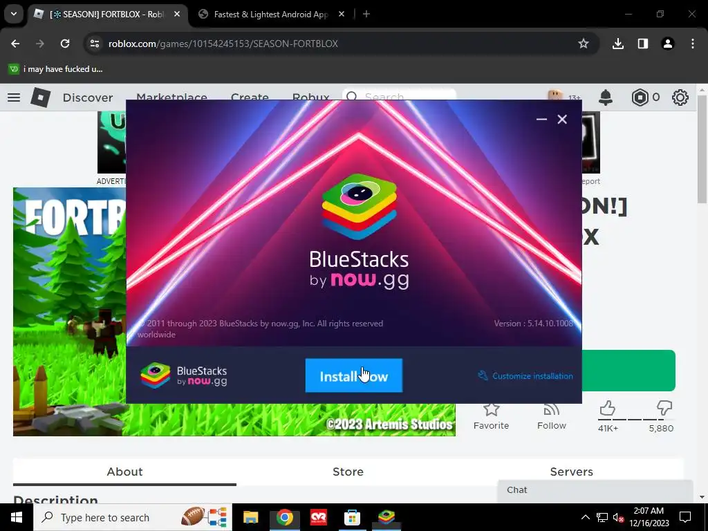
Task: Show hidden system tray icons
Action: point(585,517)
